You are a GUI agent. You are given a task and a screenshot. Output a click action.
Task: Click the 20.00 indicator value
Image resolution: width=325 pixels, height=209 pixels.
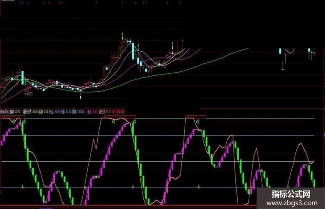click(x=57, y=112)
